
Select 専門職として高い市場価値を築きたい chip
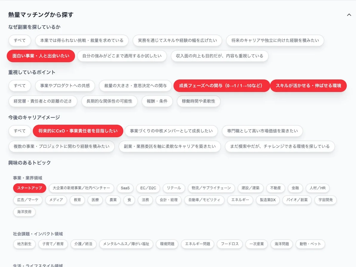coord(262,131)
